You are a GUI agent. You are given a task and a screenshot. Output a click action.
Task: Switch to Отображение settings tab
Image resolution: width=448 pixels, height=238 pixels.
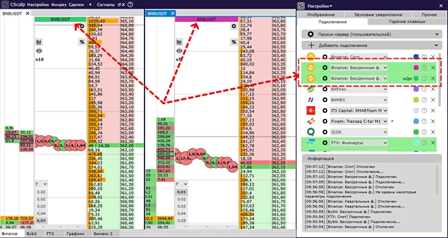(321, 15)
